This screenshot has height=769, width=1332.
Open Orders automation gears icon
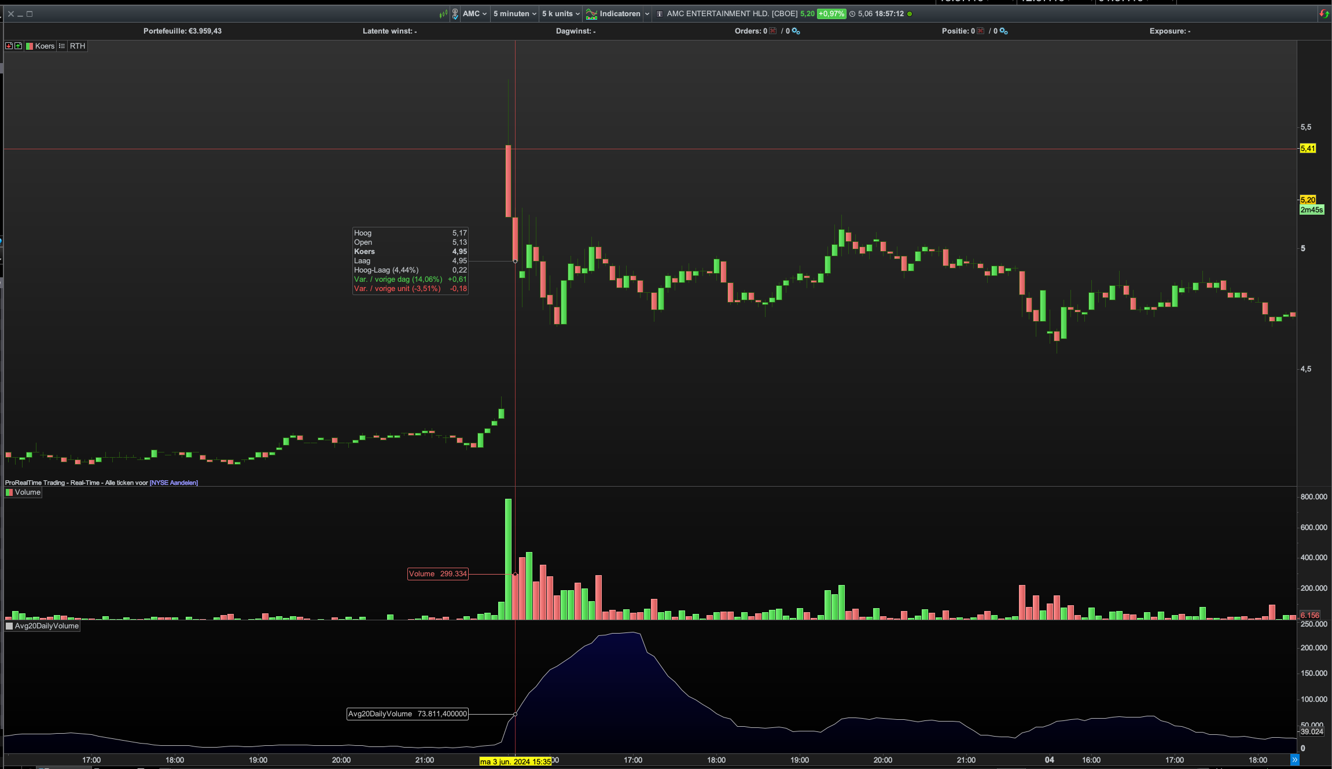[x=796, y=31]
